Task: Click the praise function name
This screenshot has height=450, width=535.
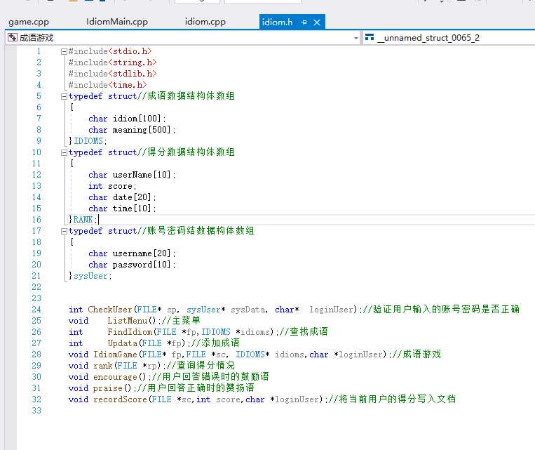Action: click(107, 388)
